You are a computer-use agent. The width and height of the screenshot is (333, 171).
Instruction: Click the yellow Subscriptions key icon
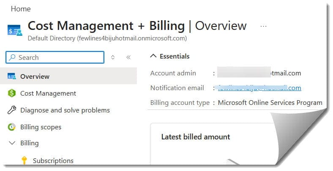click(x=25, y=160)
